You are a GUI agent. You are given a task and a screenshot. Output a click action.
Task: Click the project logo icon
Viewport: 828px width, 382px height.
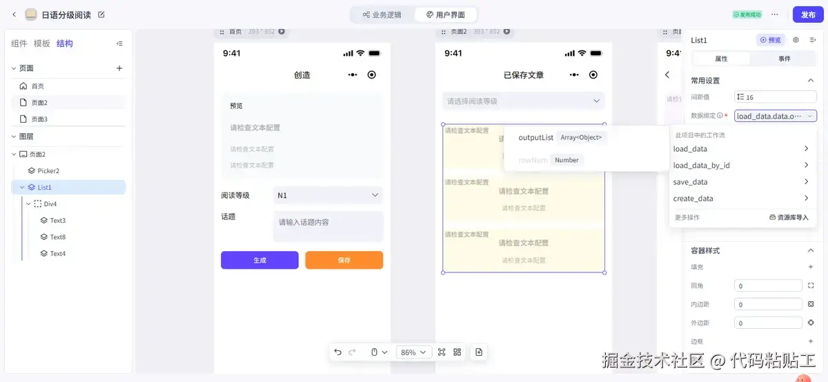[31, 14]
